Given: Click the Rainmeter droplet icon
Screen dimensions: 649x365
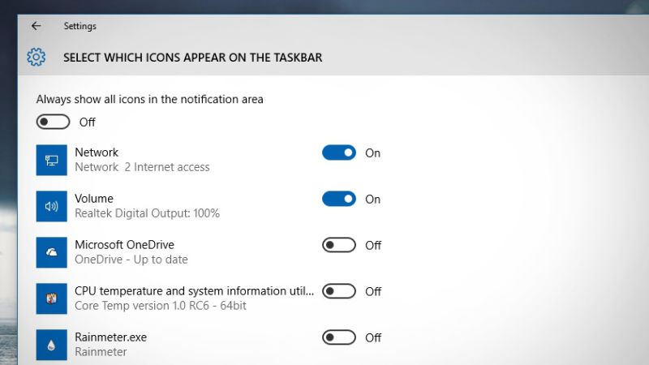Looking at the screenshot, I should coord(52,345).
